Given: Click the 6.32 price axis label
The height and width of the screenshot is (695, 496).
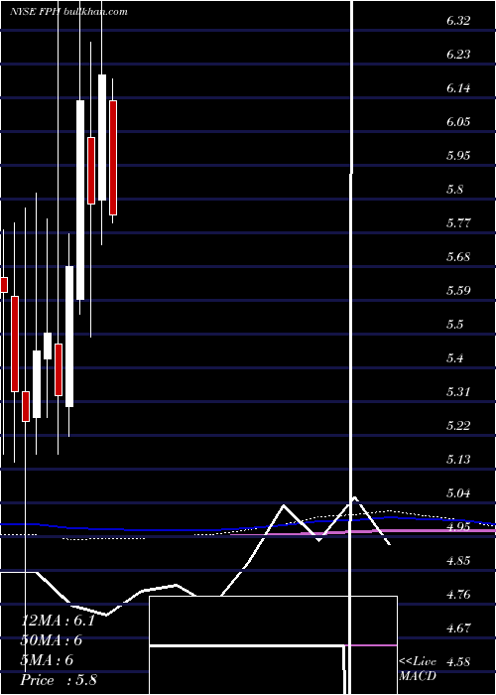Looking at the screenshot, I should click(x=458, y=21).
